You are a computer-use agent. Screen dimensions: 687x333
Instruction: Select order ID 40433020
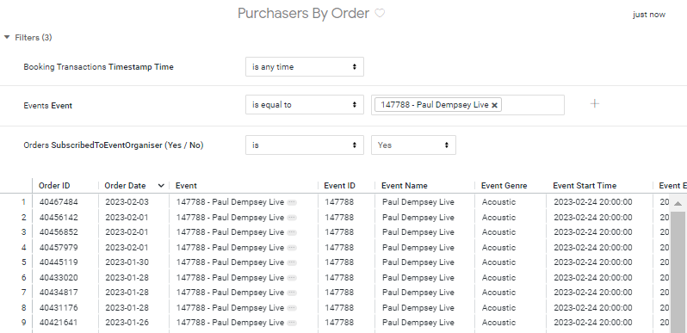(59, 277)
